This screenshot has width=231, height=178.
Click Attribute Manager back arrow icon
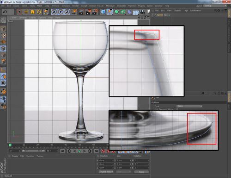[203, 93]
